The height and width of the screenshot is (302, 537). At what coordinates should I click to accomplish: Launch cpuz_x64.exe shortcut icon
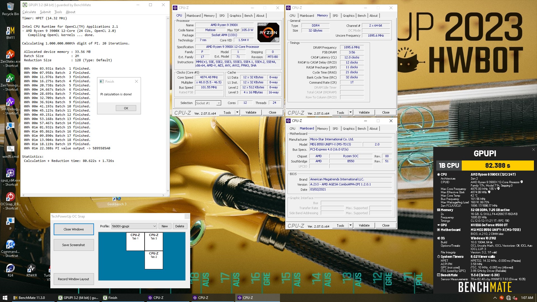tap(10, 177)
